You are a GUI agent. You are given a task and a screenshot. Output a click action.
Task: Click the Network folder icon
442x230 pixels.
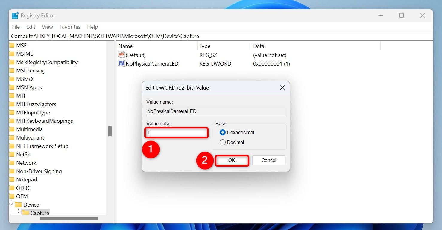12,163
